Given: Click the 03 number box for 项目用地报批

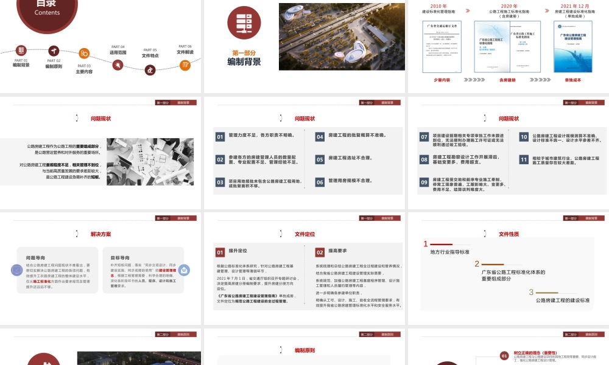Looking at the screenshot, I should [220, 182].
